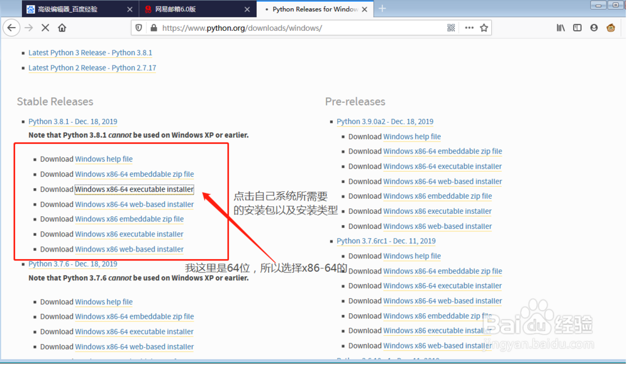
Task: Show site security info via padlock icon
Action: pos(153,28)
